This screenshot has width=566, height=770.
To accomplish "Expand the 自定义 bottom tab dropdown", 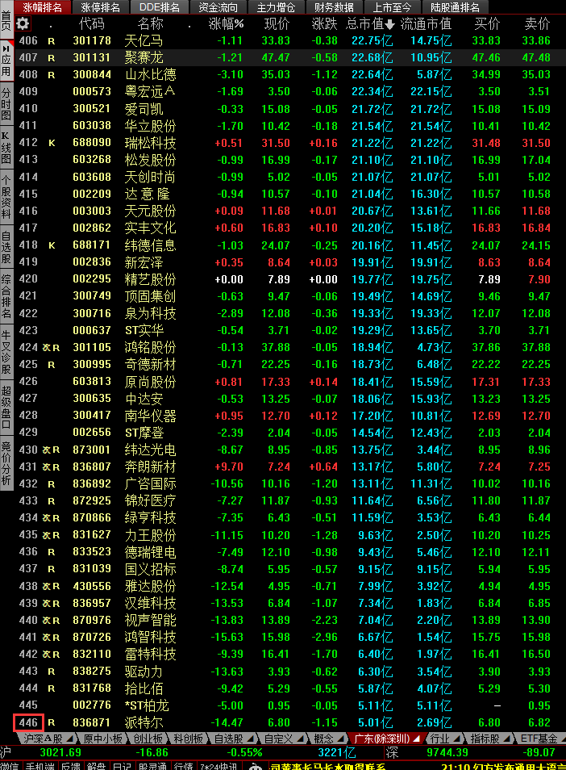I will 300,738.
